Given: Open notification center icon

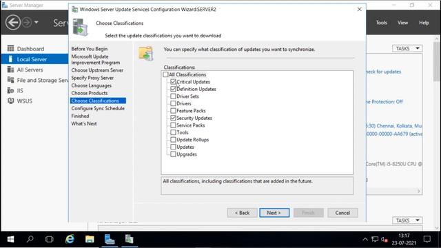Looking at the screenshot, I should pos(427,239).
